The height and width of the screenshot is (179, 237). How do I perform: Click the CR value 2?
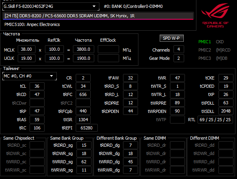pos(83,78)
